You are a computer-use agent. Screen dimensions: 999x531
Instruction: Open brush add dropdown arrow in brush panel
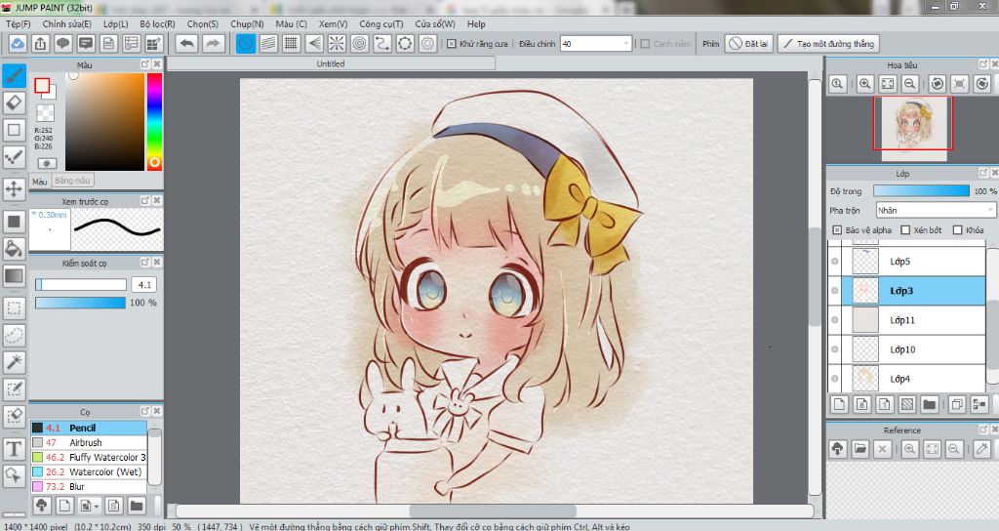[x=97, y=507]
